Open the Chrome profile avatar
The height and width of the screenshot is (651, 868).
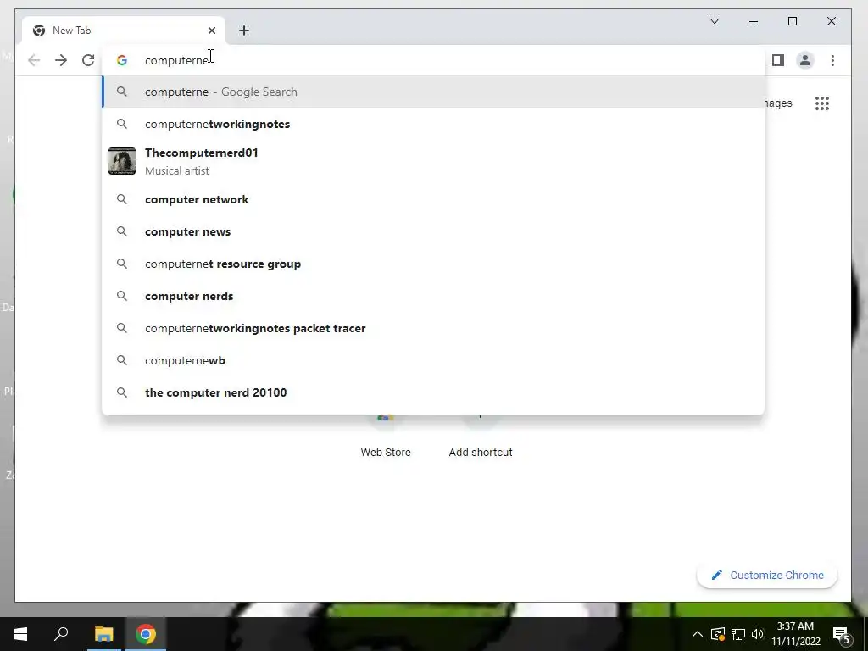805,60
